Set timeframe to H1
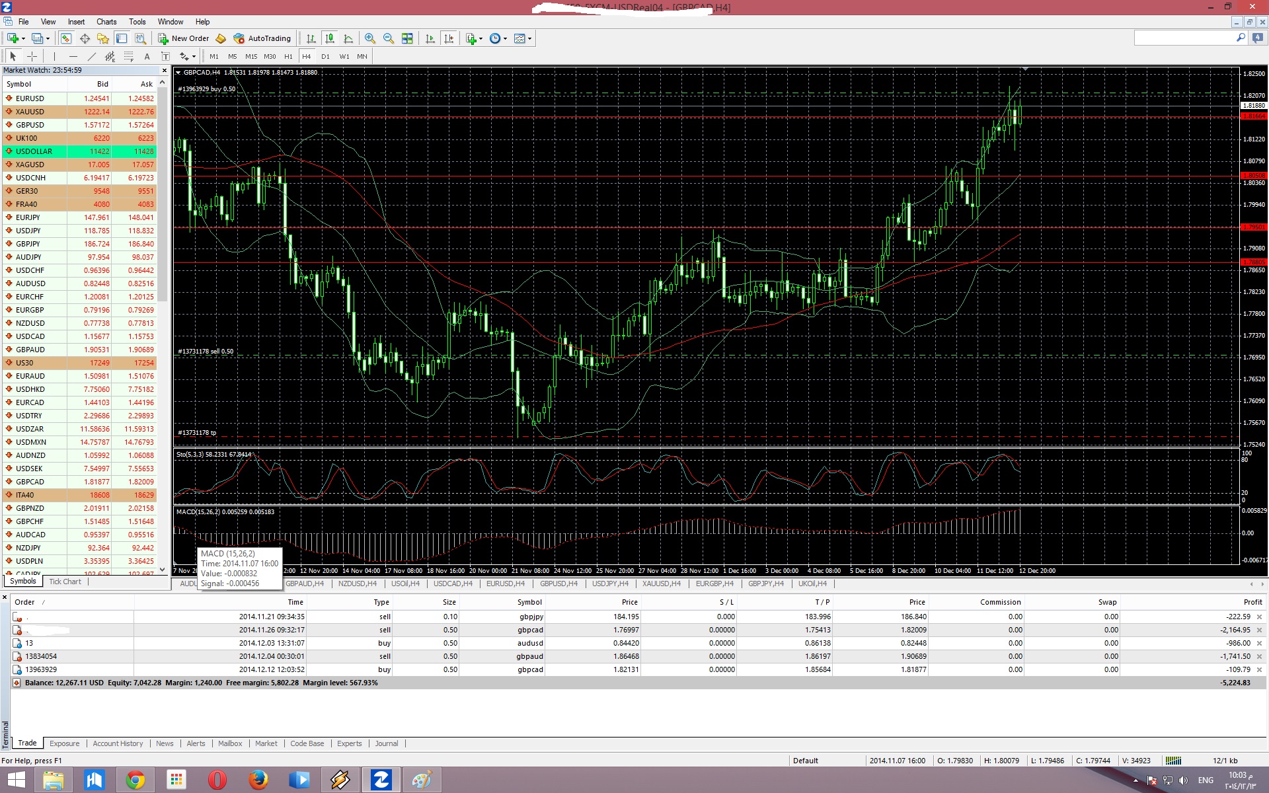 [288, 56]
